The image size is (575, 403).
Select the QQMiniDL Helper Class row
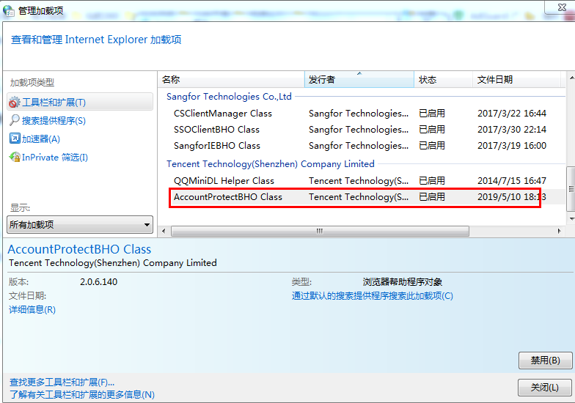pos(362,180)
